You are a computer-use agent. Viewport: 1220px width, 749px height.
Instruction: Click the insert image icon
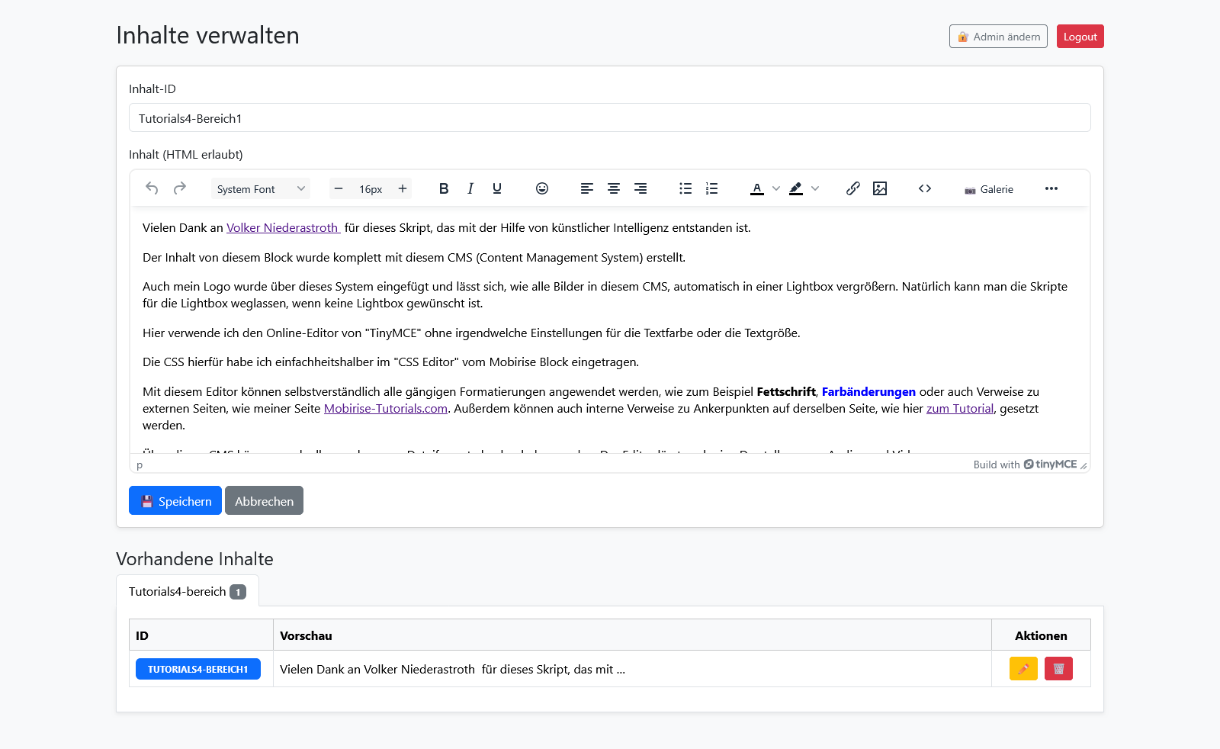(x=880, y=188)
